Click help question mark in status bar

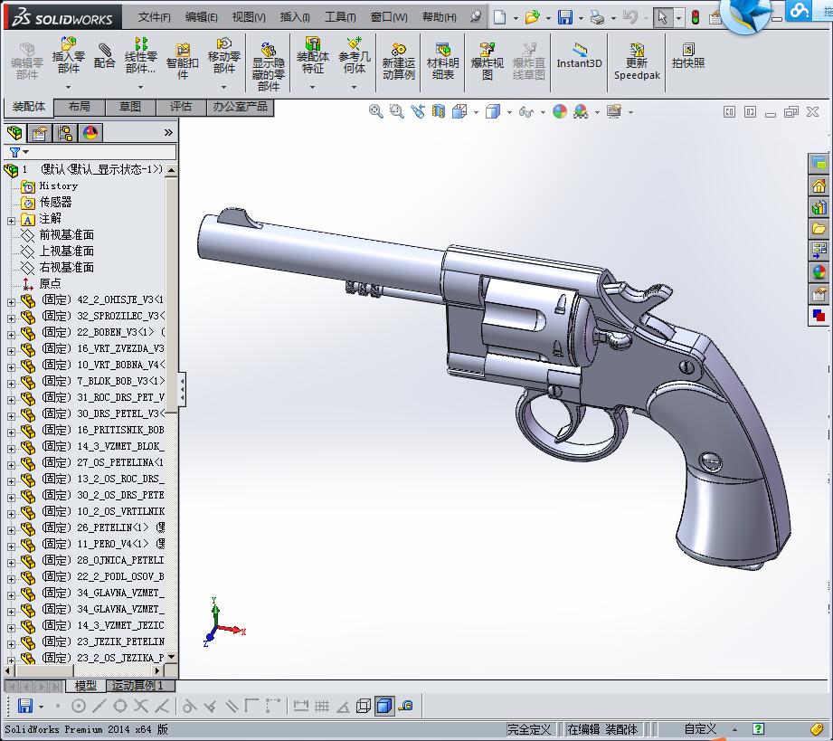(x=758, y=728)
